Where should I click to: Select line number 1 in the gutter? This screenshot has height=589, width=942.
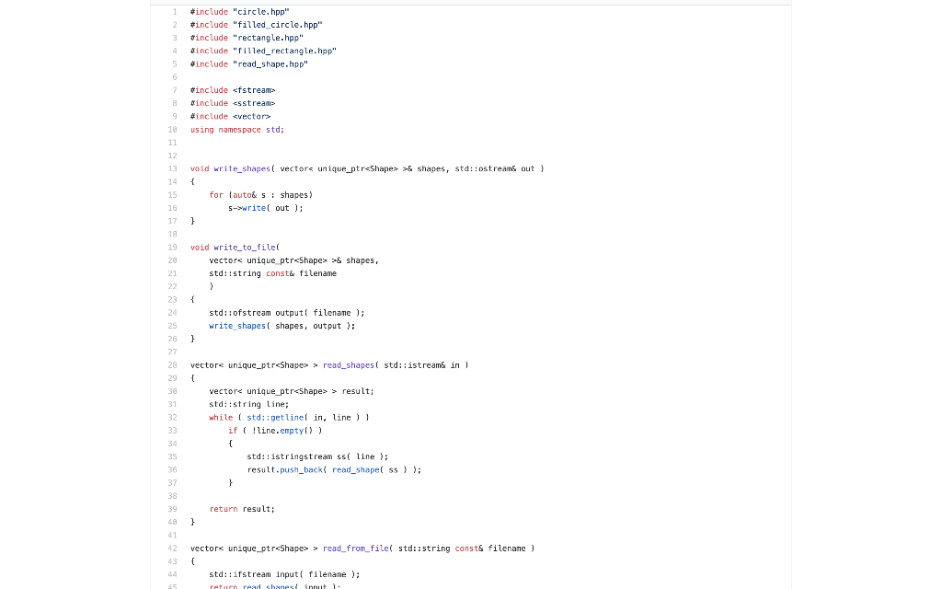tap(174, 11)
